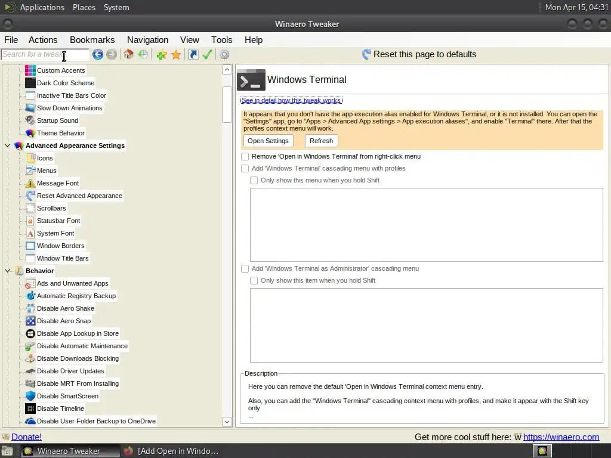Click the green checkmark toolbar icon

click(x=207, y=54)
